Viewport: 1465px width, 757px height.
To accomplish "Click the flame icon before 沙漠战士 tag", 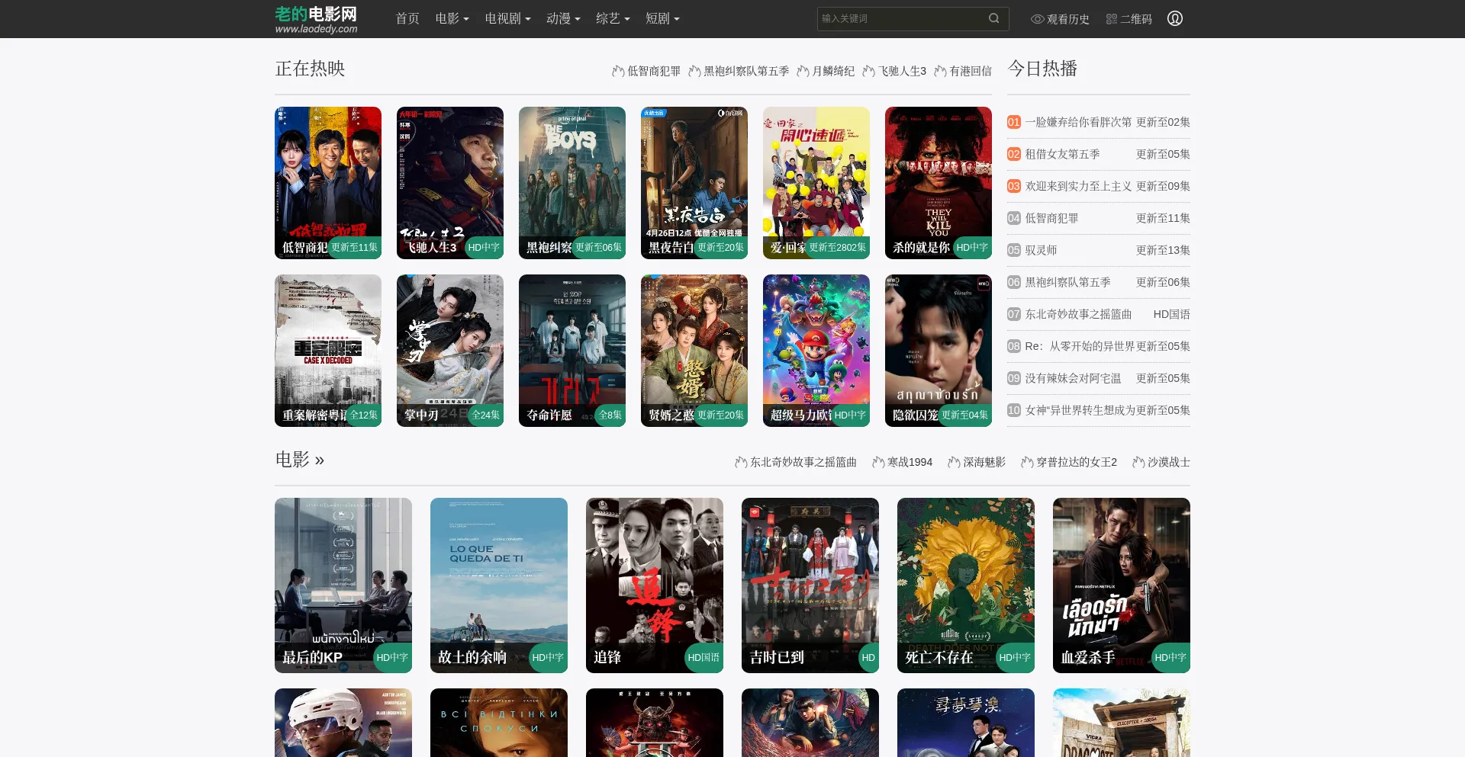I will point(1138,462).
